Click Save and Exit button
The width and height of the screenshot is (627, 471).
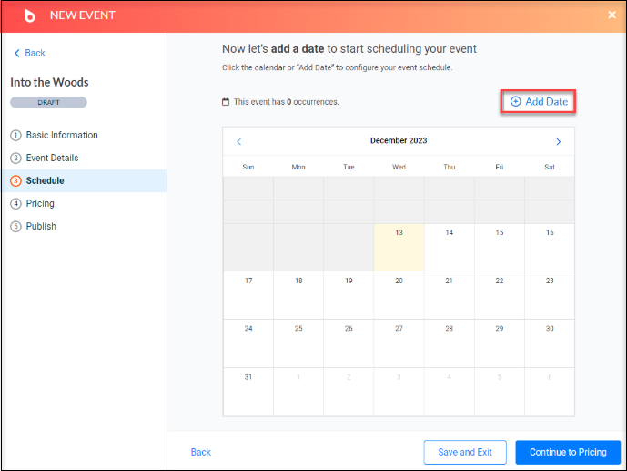(465, 452)
